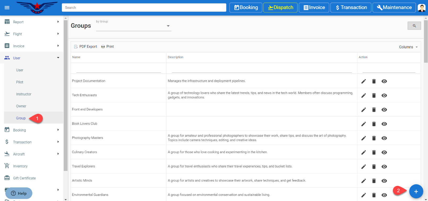View the Travel Explorers group with eye icon
Viewport: 428px width, 201px height.
click(384, 167)
